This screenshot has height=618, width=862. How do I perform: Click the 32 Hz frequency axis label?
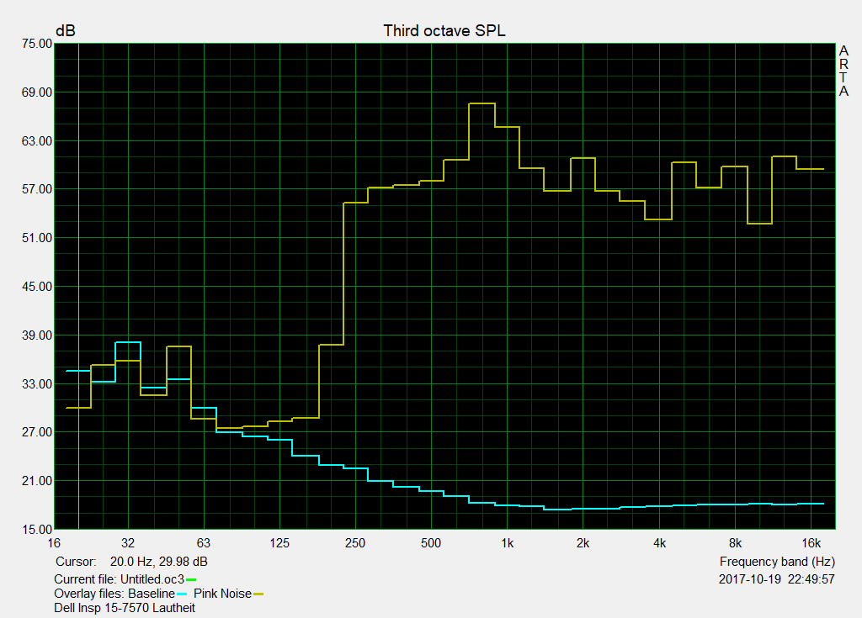pyautogui.click(x=128, y=543)
